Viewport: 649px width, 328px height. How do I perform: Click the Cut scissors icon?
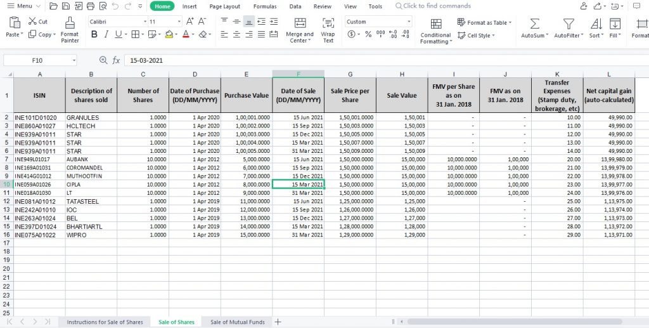[33, 22]
